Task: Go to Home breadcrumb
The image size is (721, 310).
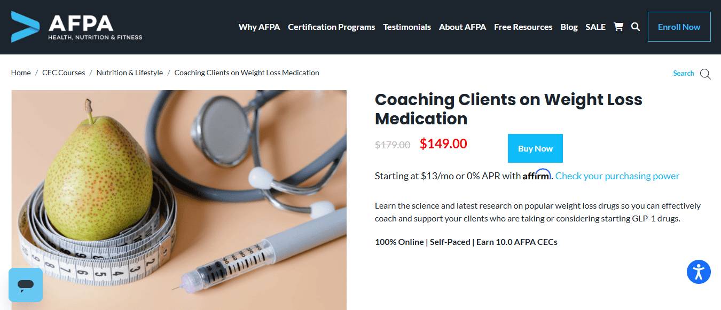Action: [x=21, y=73]
